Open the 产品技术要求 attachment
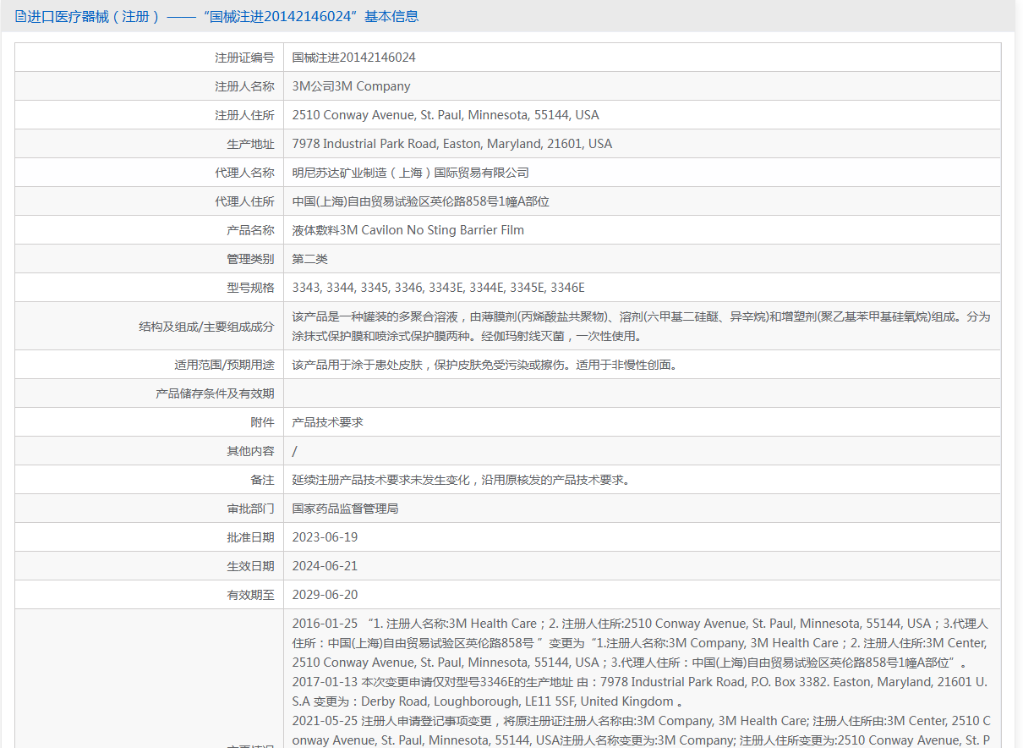 click(x=328, y=422)
